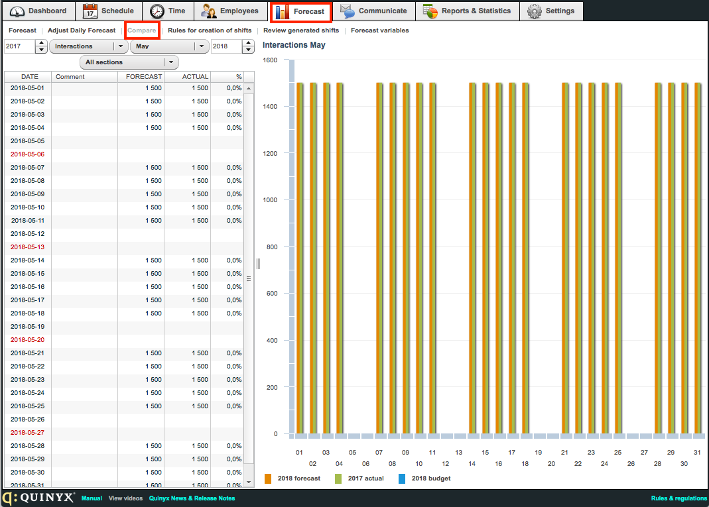Expand the All sections dropdown
709x507 pixels.
coord(129,62)
